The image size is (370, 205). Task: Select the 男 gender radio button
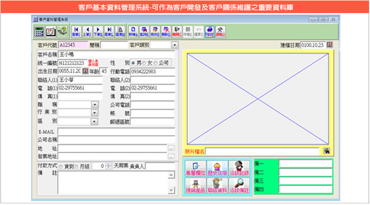click(x=133, y=63)
